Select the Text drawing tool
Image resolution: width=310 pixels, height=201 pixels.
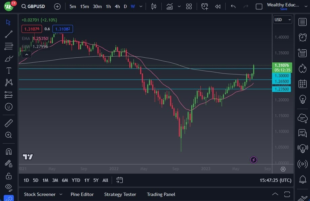(x=9, y=70)
